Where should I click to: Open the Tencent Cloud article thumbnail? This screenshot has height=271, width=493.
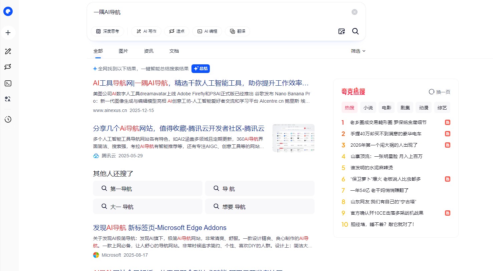click(x=293, y=138)
